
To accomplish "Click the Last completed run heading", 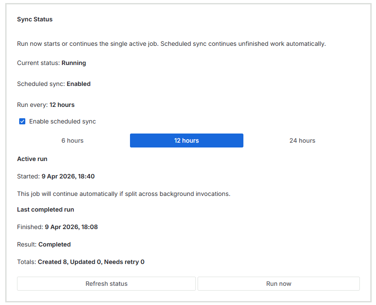I will pyautogui.click(x=45, y=209).
